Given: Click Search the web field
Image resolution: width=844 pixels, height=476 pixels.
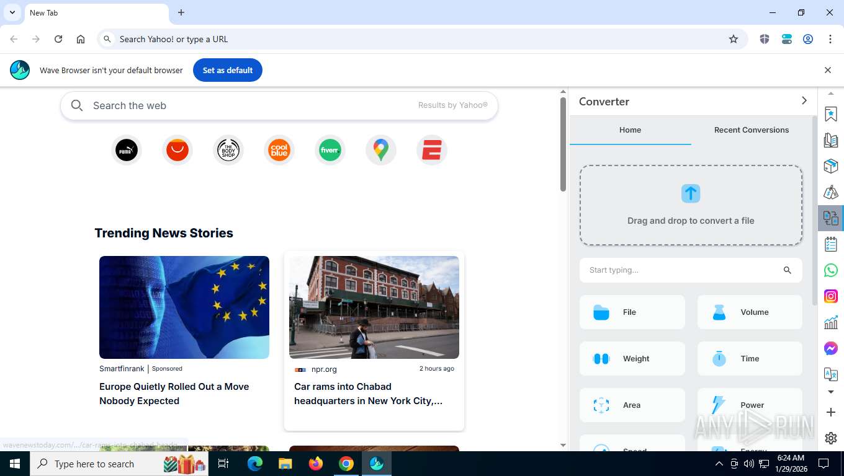Looking at the screenshot, I should (x=279, y=105).
